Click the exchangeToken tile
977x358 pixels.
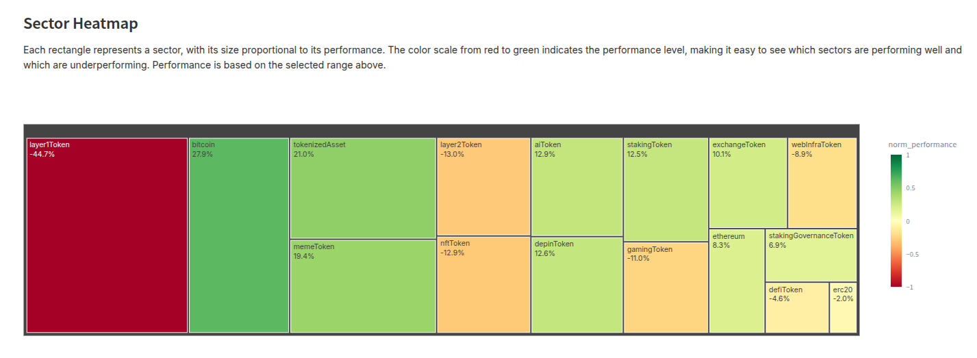click(748, 183)
